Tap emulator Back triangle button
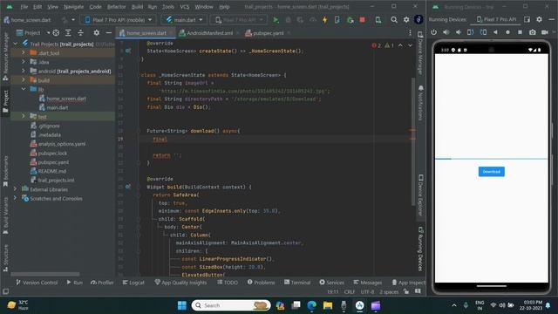 (x=495, y=32)
